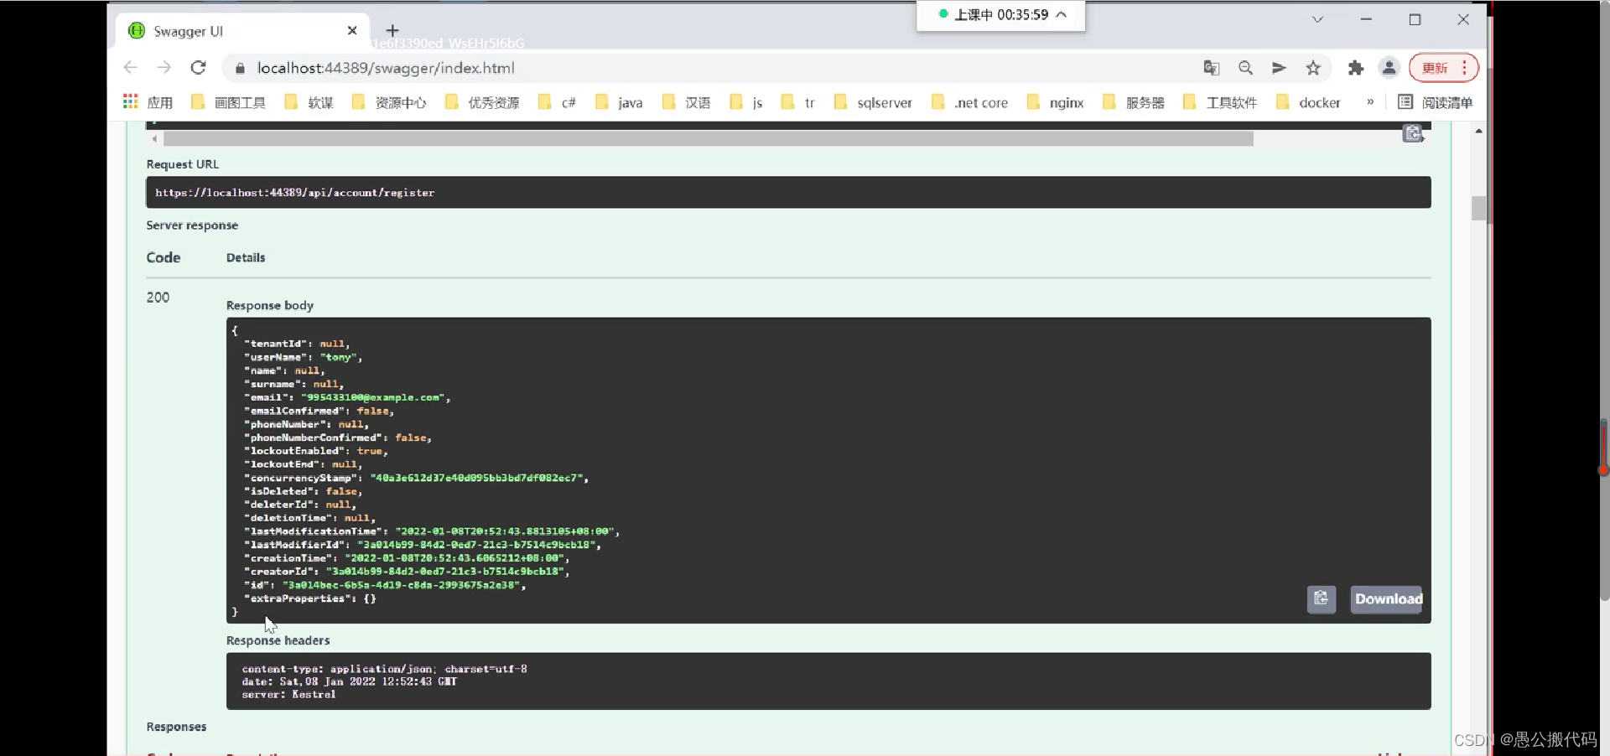Click the server: Kestrel header line
This screenshot has width=1610, height=756.
[288, 695]
